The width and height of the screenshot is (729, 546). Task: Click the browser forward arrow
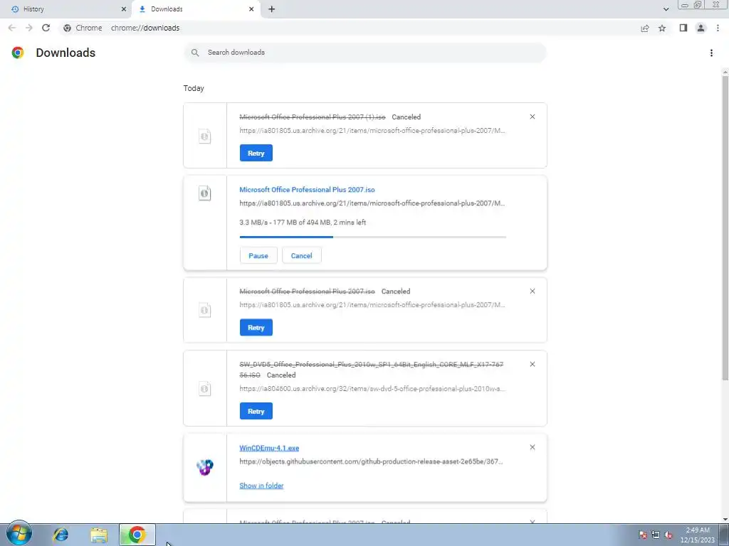[x=28, y=28]
